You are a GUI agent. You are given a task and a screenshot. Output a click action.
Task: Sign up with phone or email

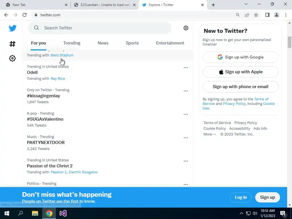tap(240, 87)
